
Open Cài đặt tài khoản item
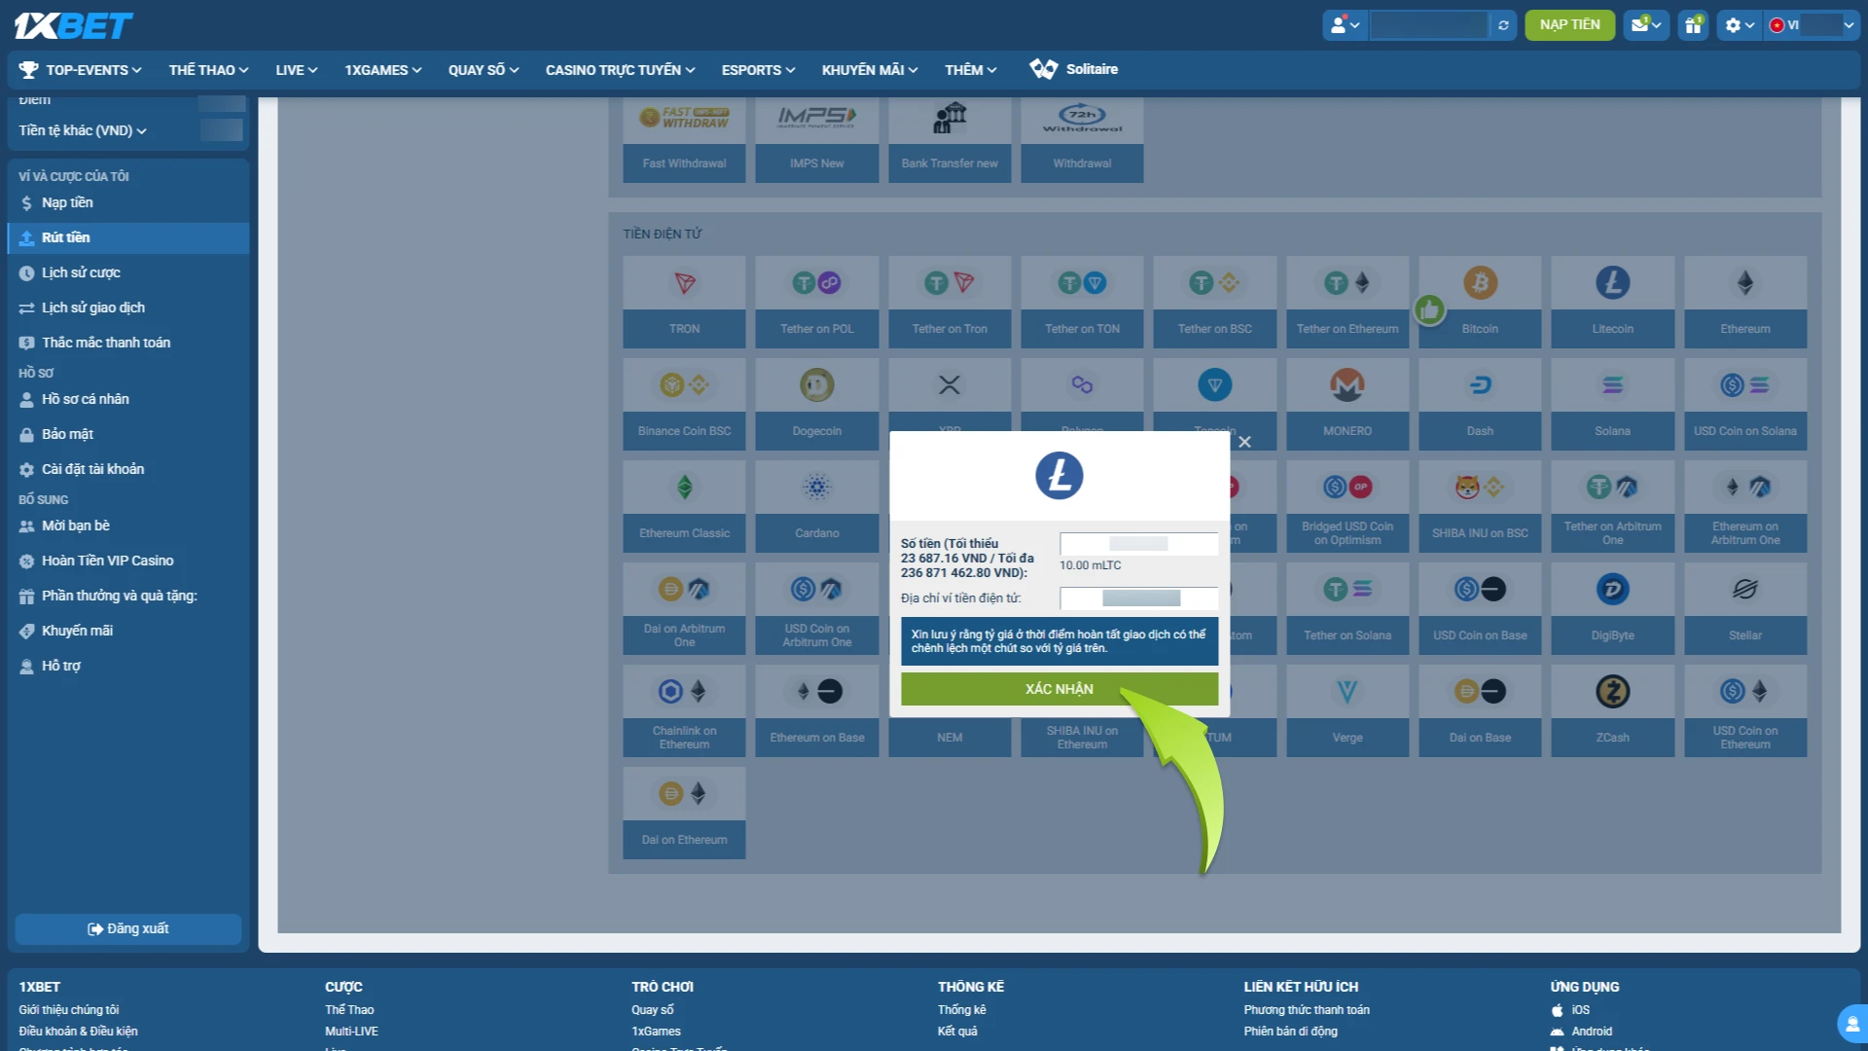[127, 469]
